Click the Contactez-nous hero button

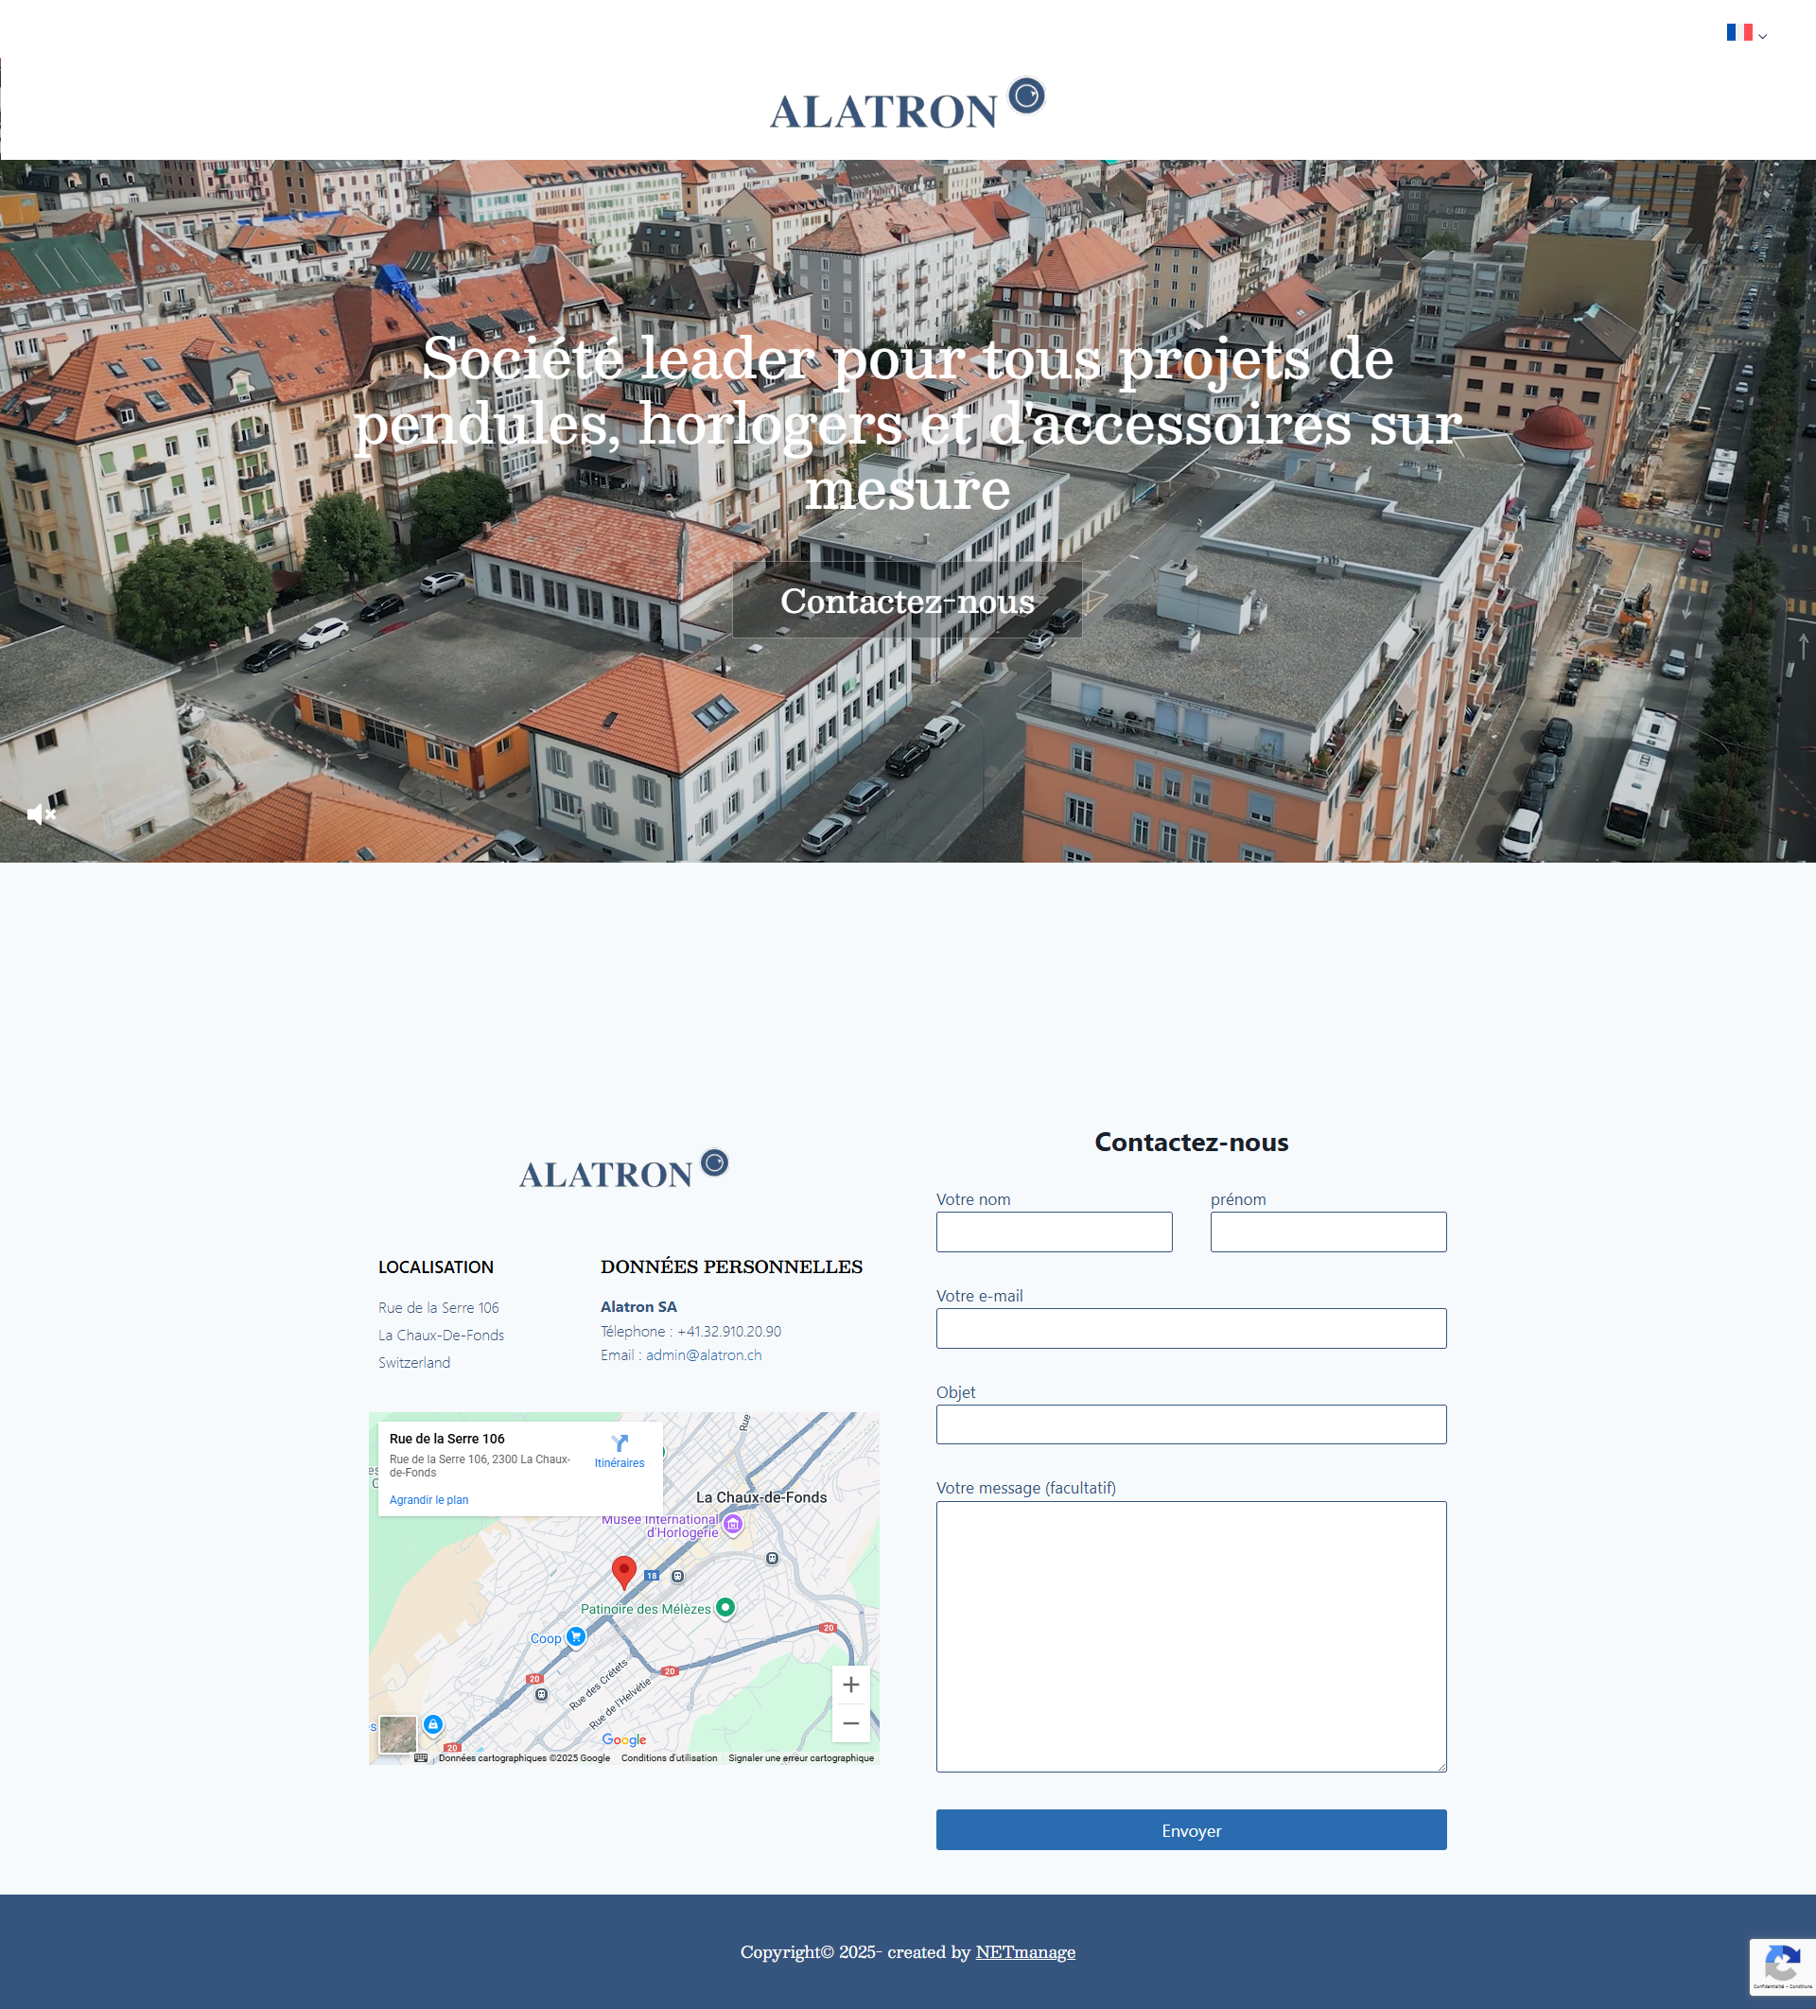907,600
